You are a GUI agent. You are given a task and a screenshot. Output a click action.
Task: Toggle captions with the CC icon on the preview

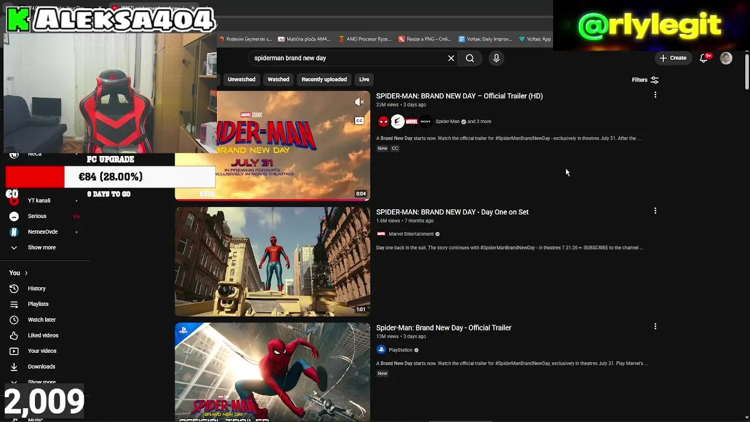click(x=359, y=121)
